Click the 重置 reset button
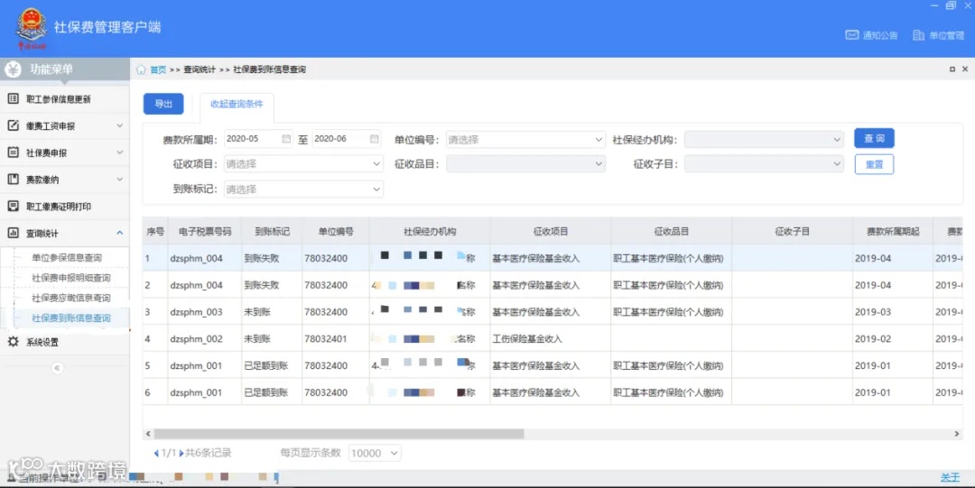975x488 pixels. coord(874,164)
